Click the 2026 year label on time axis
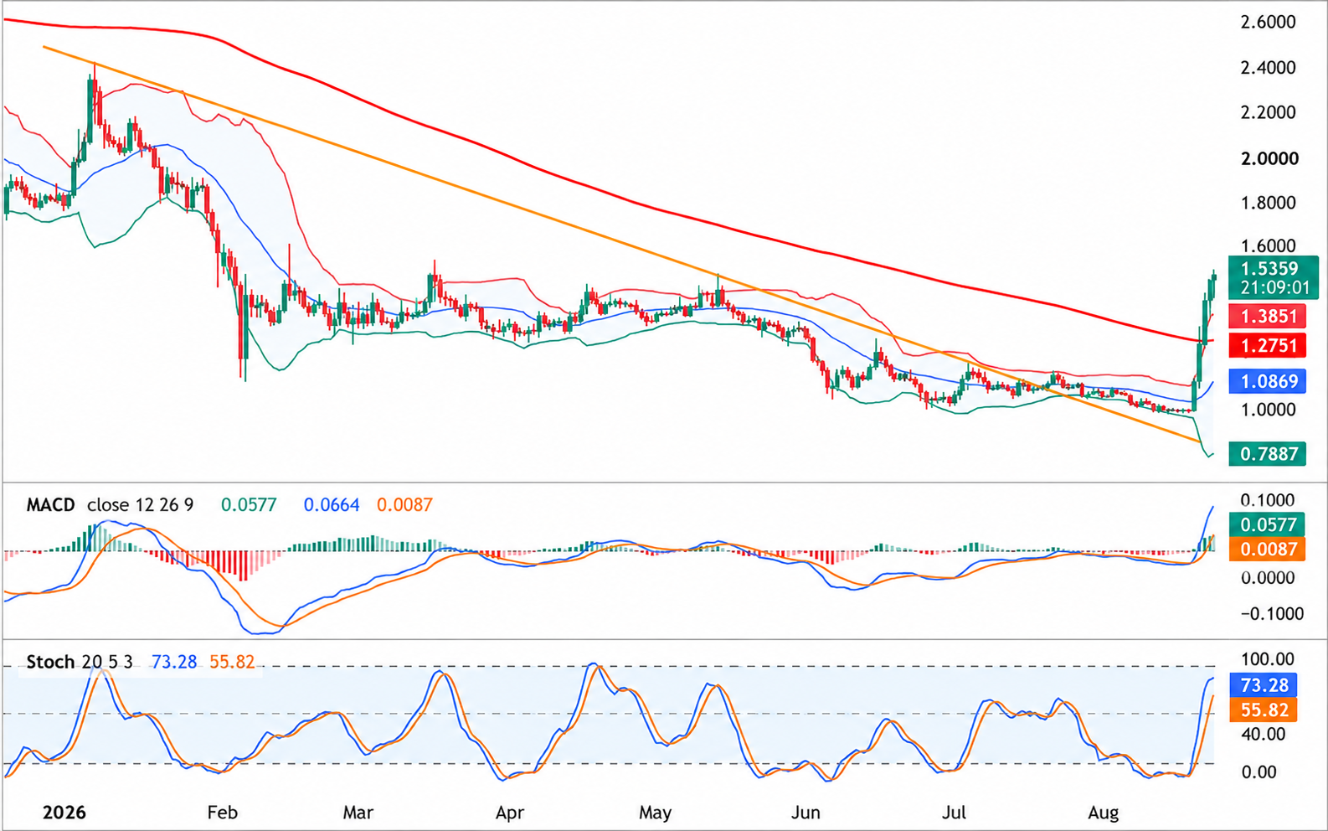This screenshot has height=831, width=1328. (x=64, y=813)
